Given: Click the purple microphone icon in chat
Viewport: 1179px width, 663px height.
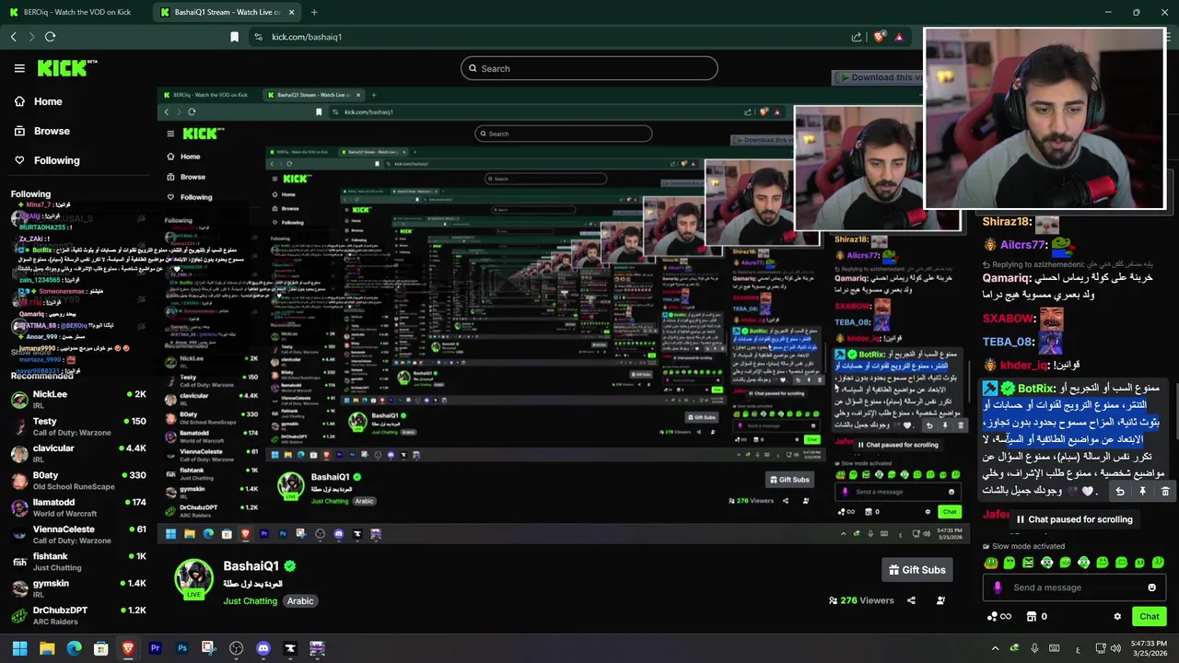Looking at the screenshot, I should [998, 587].
